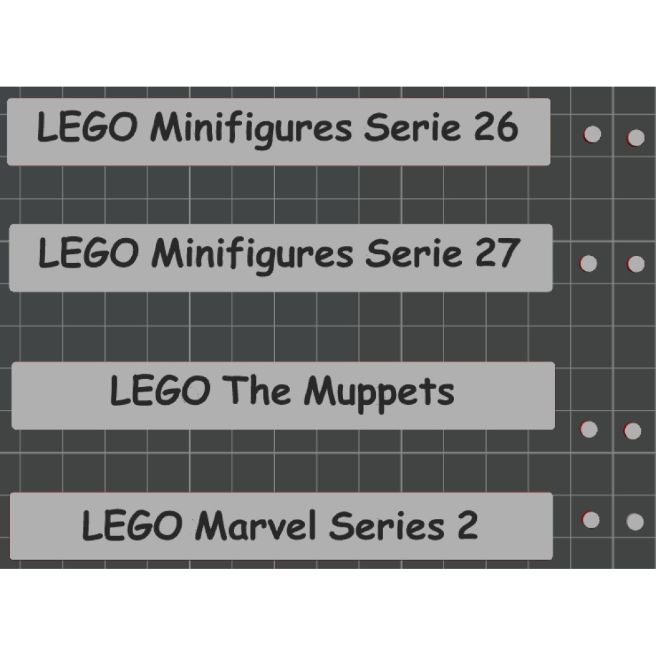Select the right peg beside Marvel Series plate

(x=634, y=522)
